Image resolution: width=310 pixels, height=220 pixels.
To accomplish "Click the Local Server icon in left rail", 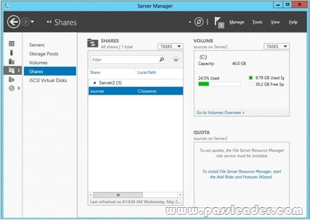I will click(x=11, y=53).
